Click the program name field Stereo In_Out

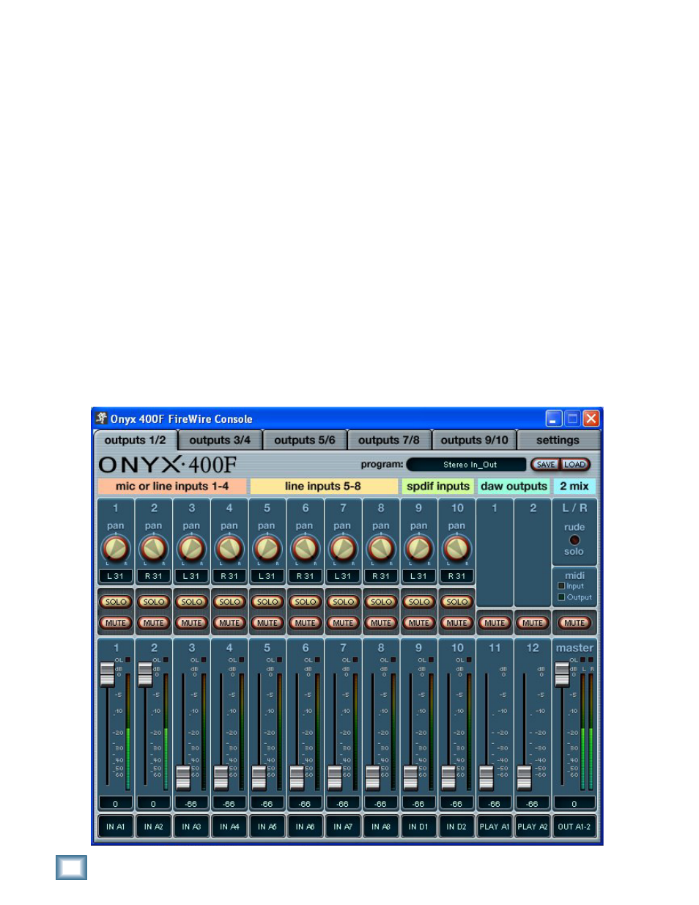[x=467, y=465]
